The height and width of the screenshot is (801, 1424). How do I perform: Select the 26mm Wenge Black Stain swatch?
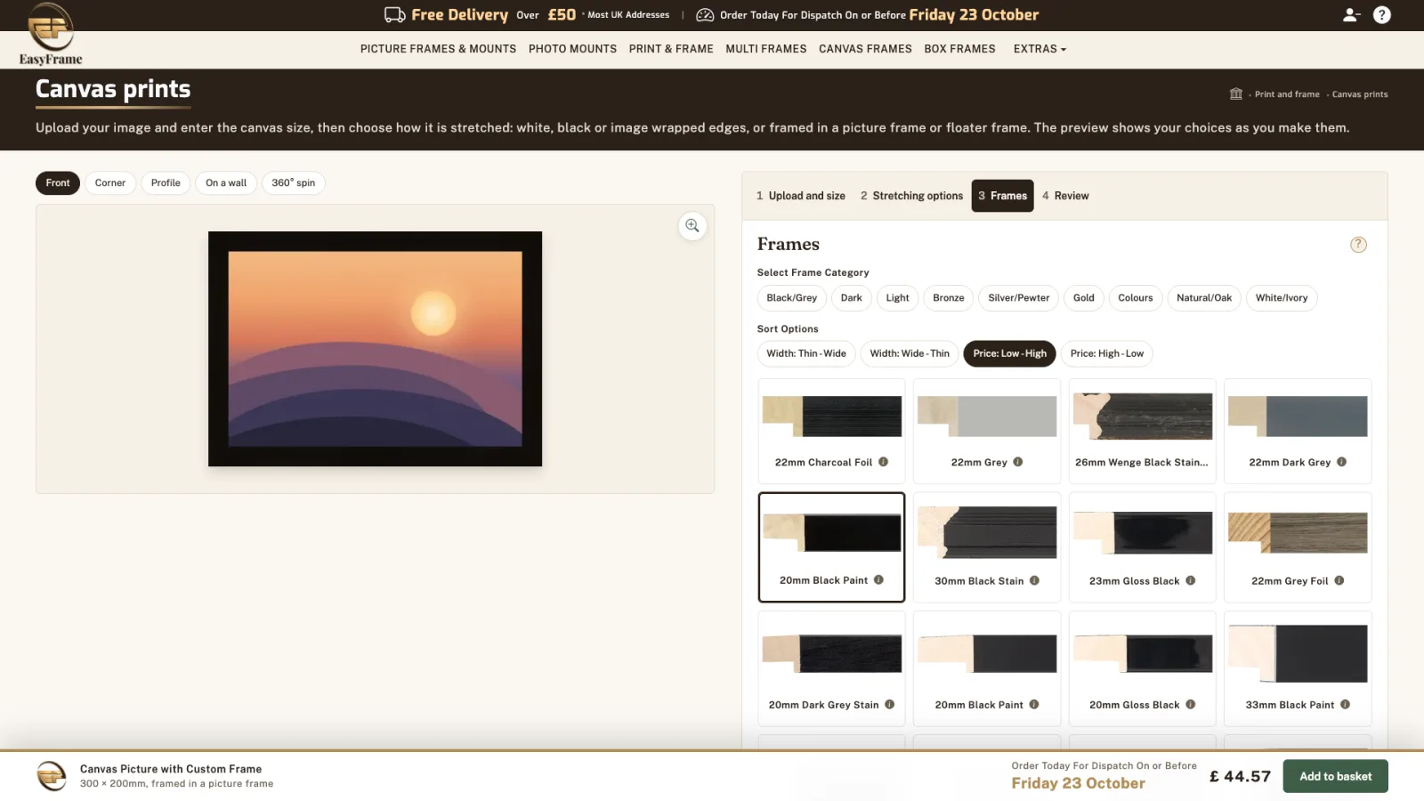[x=1142, y=432]
